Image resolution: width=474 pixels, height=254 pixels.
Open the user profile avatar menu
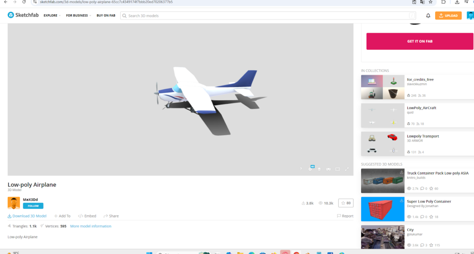tap(470, 15)
